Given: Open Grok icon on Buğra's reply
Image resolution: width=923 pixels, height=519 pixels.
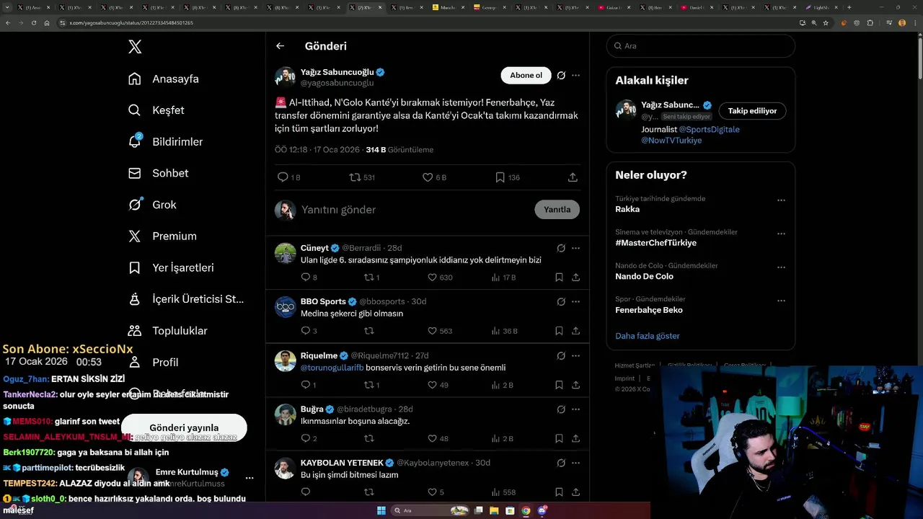Looking at the screenshot, I should click(x=561, y=409).
